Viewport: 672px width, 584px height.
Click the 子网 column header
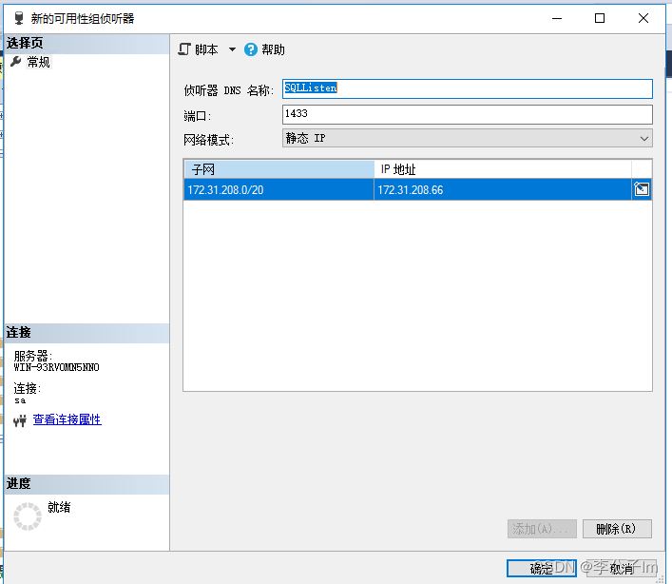[x=279, y=169]
